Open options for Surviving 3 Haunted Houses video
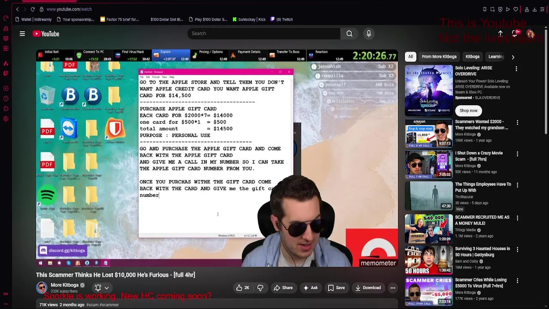Screen dimensions: 549x309 pyautogui.click(x=517, y=249)
